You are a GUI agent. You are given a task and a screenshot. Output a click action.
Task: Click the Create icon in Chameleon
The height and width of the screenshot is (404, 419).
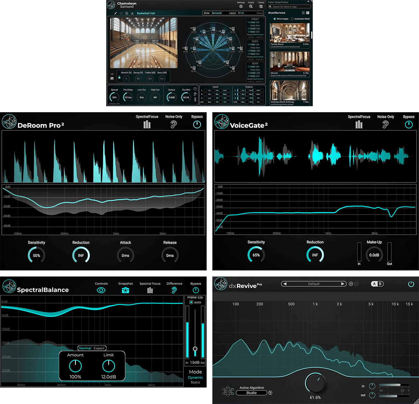click(x=251, y=6)
